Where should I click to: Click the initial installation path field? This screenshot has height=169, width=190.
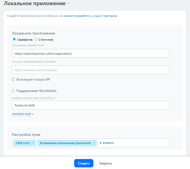(x=90, y=70)
